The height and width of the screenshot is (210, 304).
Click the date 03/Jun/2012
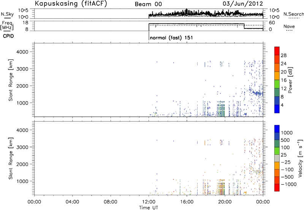(243, 4)
